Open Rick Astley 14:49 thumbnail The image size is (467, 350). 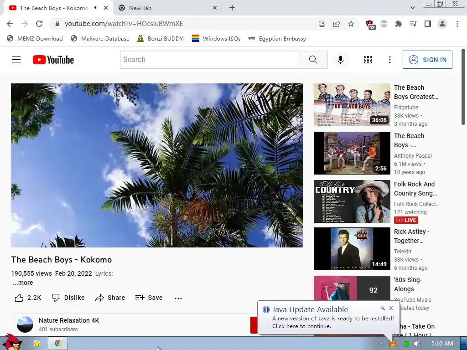[x=352, y=249]
